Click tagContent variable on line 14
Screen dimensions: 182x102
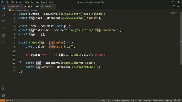click(x=44, y=67)
